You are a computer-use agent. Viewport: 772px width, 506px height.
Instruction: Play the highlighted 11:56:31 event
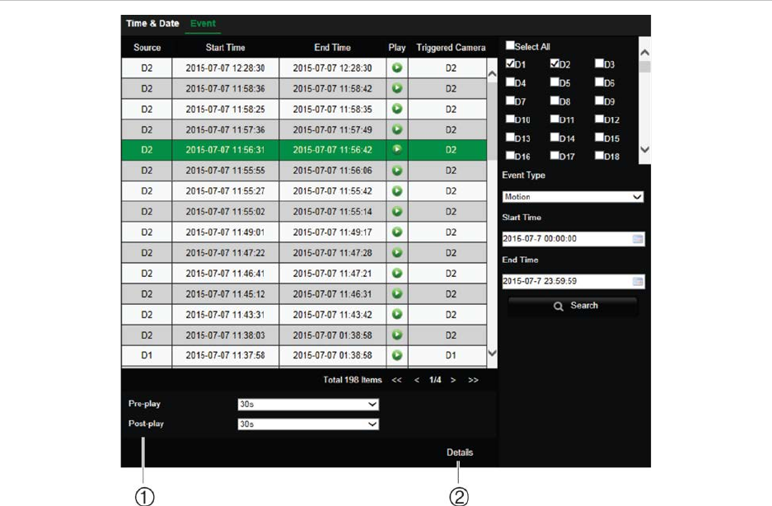pos(397,150)
